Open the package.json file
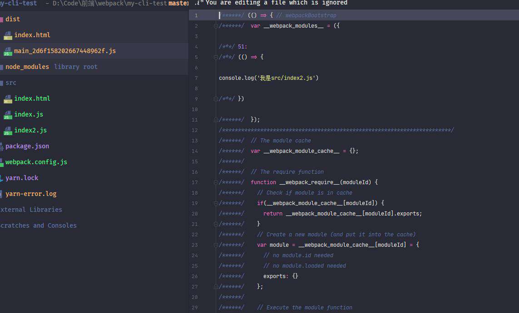This screenshot has width=519, height=313. (27, 146)
